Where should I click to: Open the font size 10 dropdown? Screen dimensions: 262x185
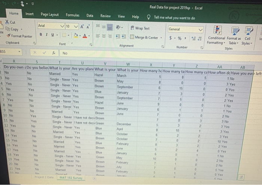tap(76, 27)
